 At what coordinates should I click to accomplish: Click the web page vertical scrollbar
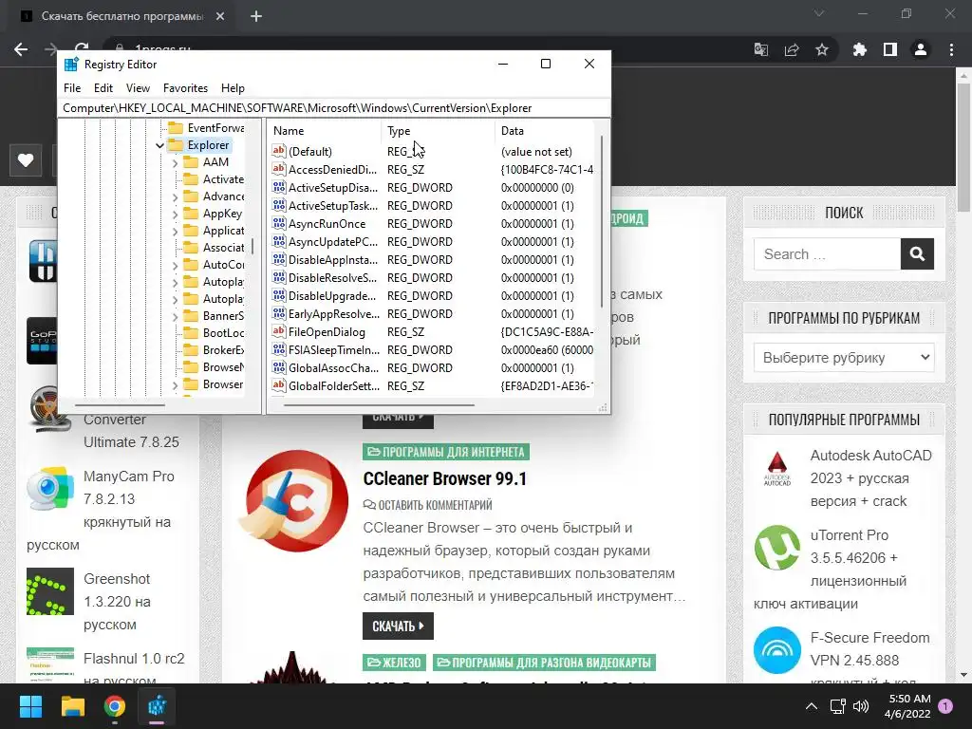[963, 149]
